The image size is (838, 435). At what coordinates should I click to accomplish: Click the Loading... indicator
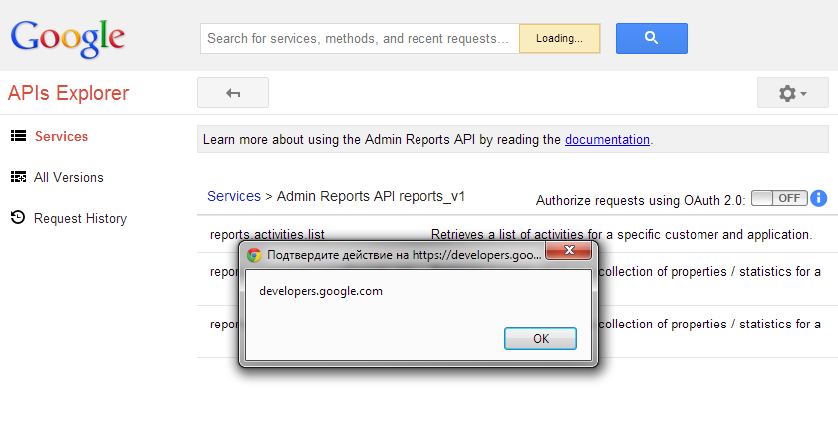click(x=560, y=39)
